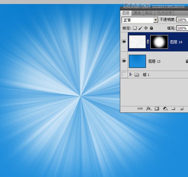Expand the 组 1 group triangle
Screen dimensions: 188x177
pos(130,74)
